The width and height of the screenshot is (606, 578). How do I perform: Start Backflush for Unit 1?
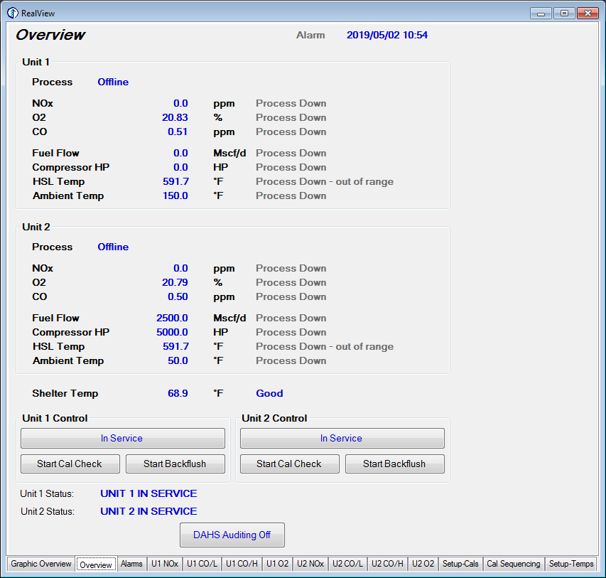[x=175, y=464]
